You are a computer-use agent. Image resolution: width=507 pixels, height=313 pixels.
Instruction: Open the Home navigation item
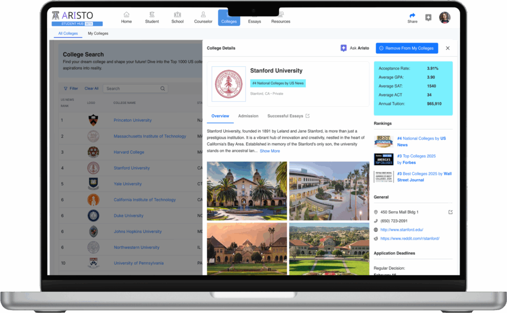pyautogui.click(x=126, y=18)
